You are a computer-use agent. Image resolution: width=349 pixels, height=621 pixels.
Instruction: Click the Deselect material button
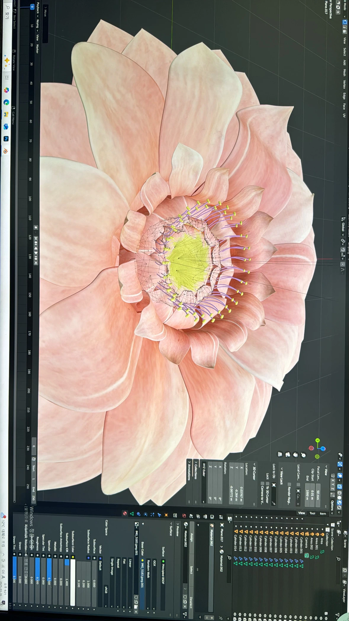192,602
